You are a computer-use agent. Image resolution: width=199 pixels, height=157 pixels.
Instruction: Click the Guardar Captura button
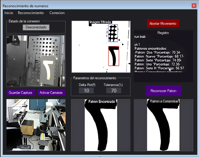pyautogui.click(x=20, y=93)
